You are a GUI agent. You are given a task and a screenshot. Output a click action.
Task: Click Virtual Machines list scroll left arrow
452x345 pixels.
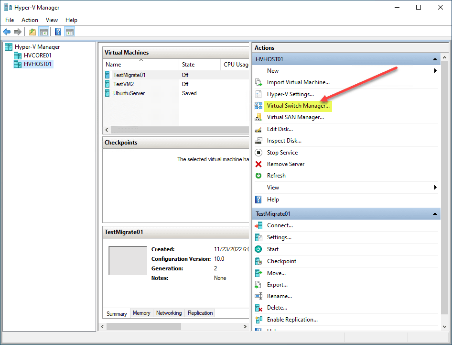tap(107, 130)
